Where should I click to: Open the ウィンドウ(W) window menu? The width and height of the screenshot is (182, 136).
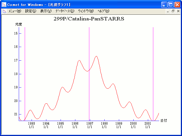click(86, 11)
